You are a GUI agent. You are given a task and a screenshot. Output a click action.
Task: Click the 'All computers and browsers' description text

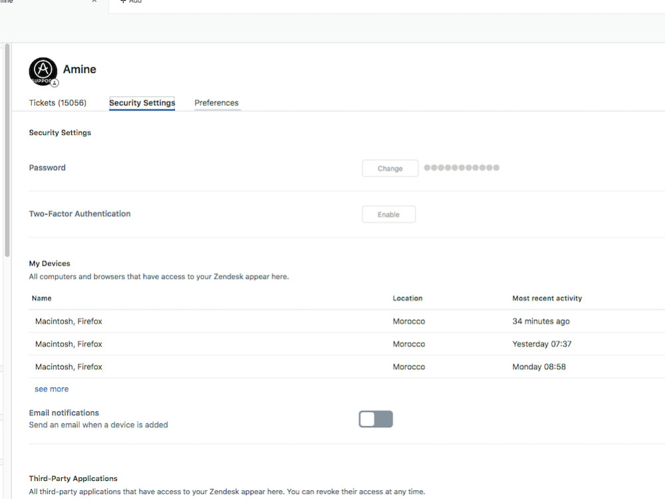[159, 277]
